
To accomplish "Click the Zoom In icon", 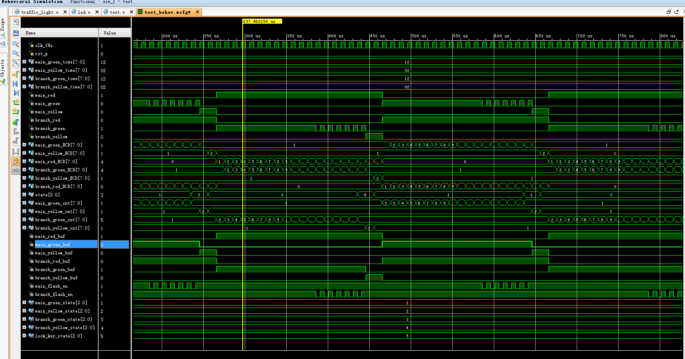I will click(16, 44).
